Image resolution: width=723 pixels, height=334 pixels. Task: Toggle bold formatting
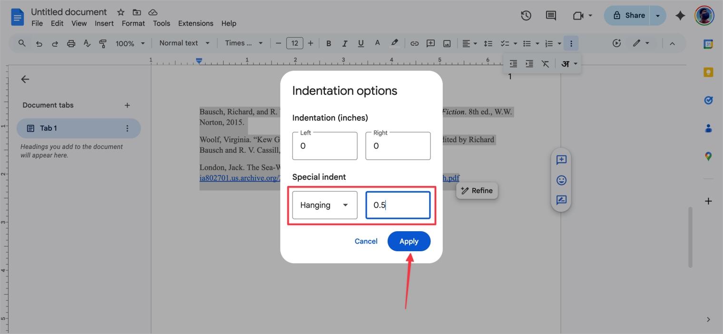pos(328,43)
